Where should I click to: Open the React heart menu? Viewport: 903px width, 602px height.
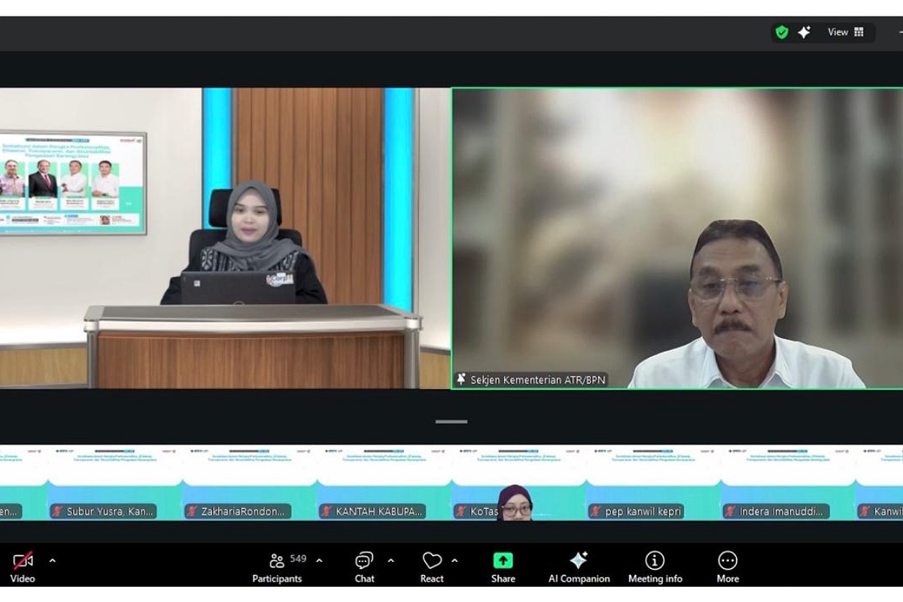point(432,566)
